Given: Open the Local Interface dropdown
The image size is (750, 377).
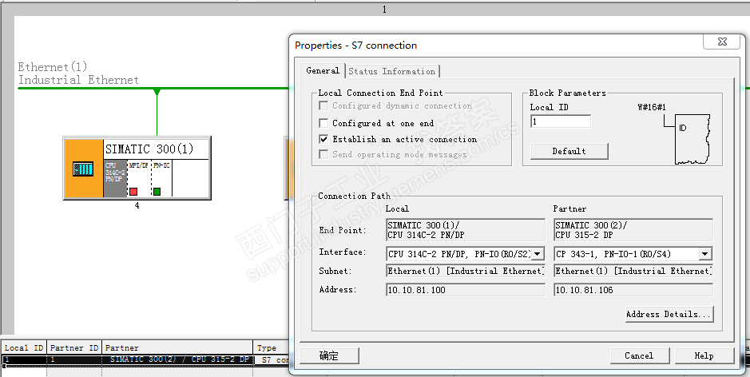Looking at the screenshot, I should 538,254.
